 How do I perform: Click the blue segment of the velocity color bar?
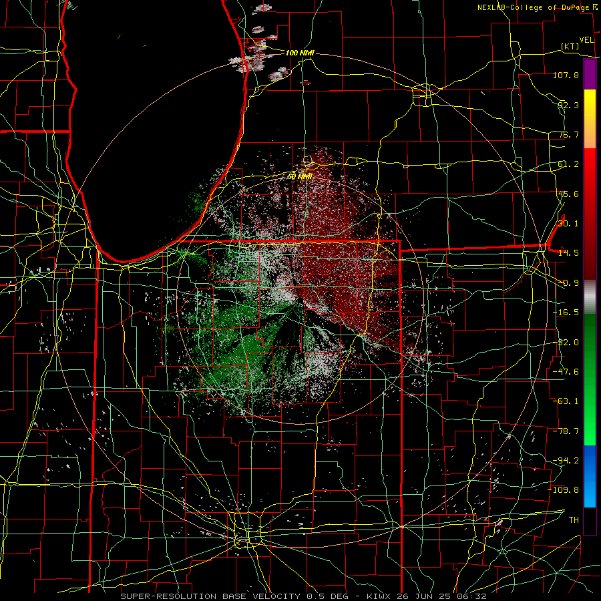(x=590, y=476)
